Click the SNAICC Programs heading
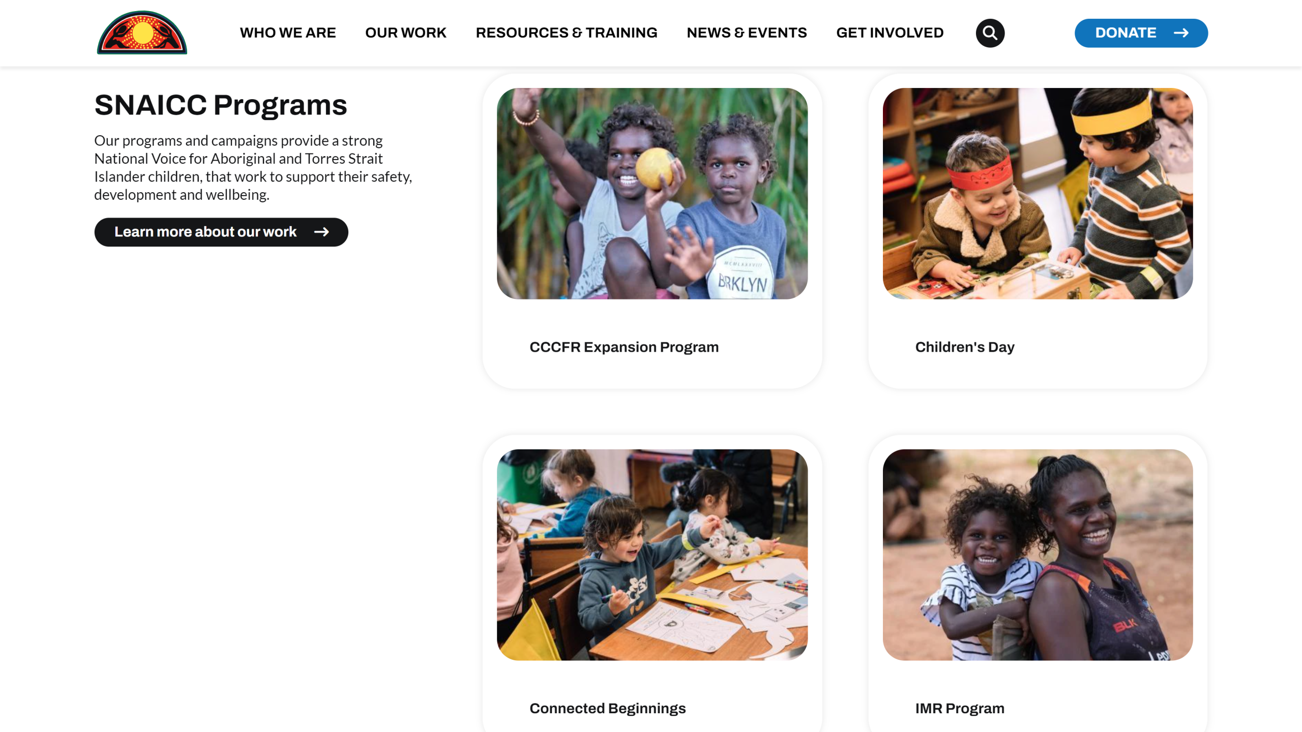Image resolution: width=1302 pixels, height=732 pixels. click(x=221, y=105)
